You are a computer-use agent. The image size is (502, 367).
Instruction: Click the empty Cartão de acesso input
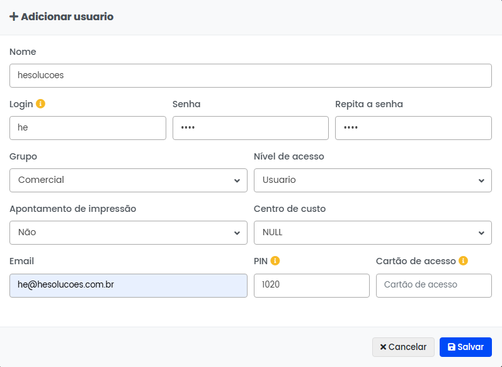433,285
